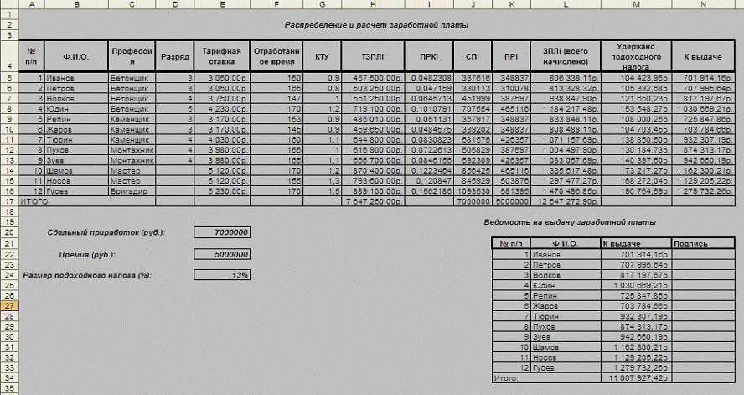Select the Ведомость на выдачу заработной платы heading
The height and width of the screenshot is (395, 744).
(x=569, y=222)
